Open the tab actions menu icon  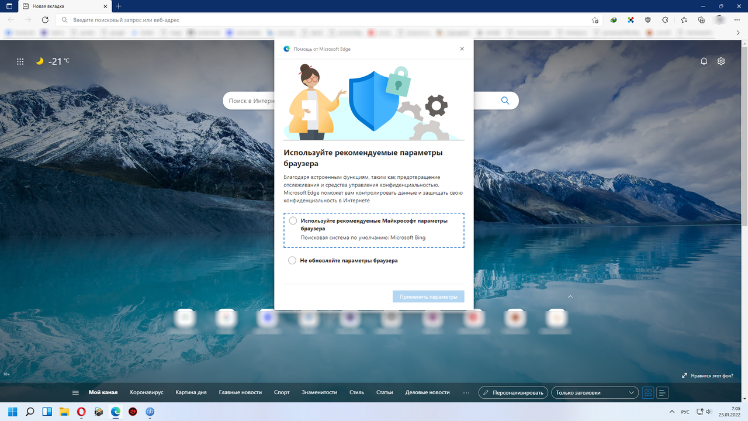9,6
